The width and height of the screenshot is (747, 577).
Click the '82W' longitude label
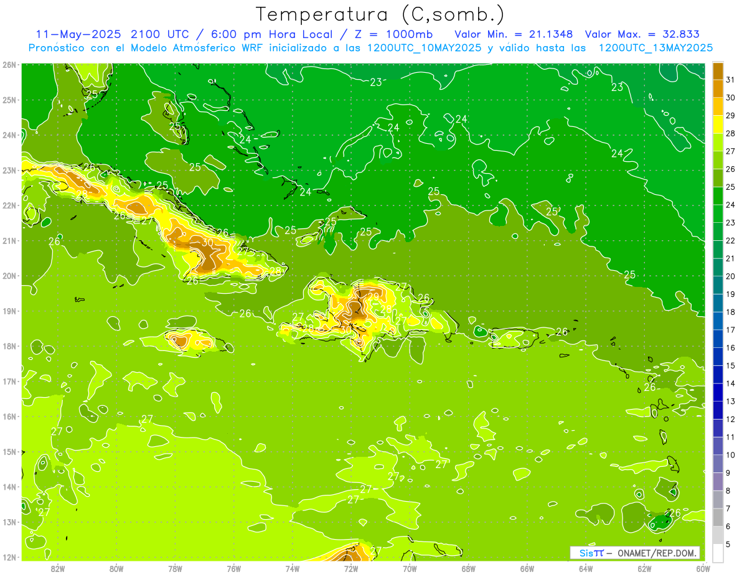[x=58, y=568]
